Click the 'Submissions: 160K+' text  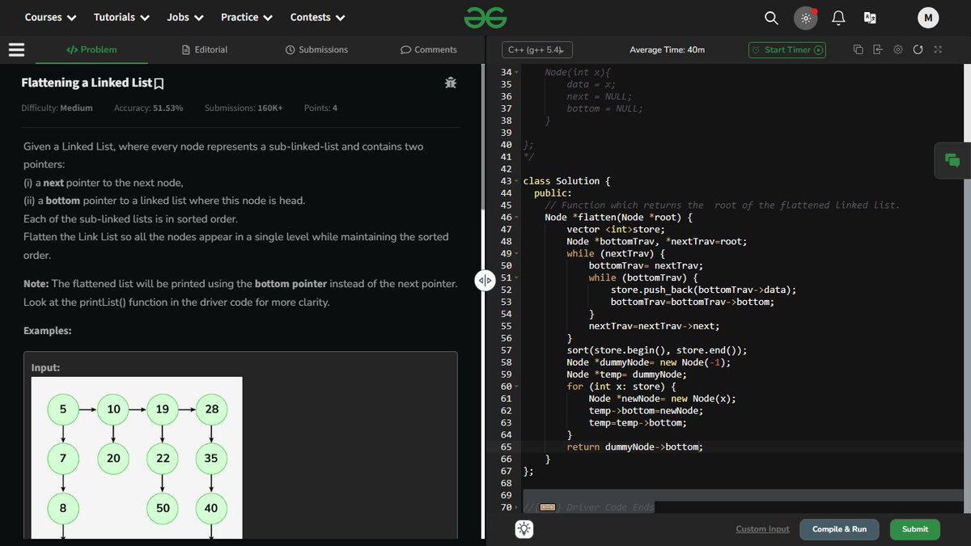click(244, 108)
